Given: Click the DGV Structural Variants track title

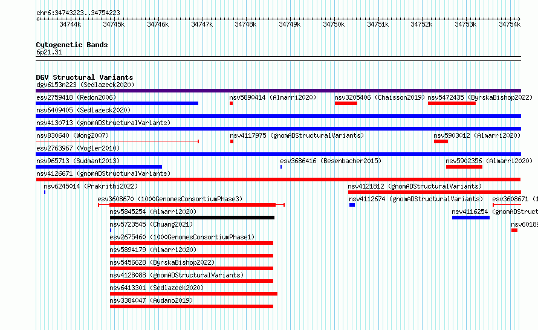Looking at the screenshot, I should (x=85, y=77).
